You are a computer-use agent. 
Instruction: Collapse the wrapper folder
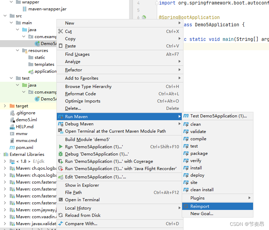click(11, 2)
